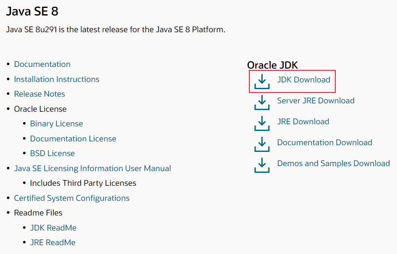The width and height of the screenshot is (397, 254).
Task: Visit Certified System Configurations page
Action: click(72, 198)
